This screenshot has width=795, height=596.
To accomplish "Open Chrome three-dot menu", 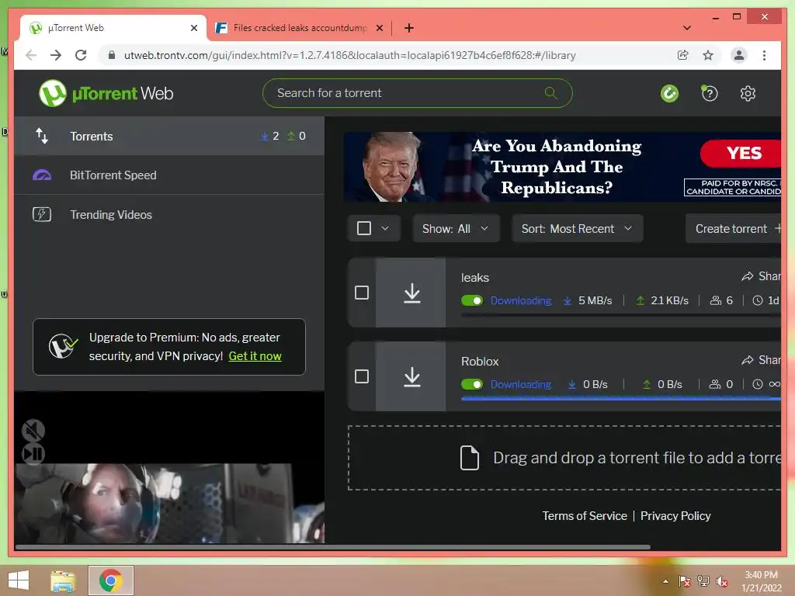I will point(764,55).
